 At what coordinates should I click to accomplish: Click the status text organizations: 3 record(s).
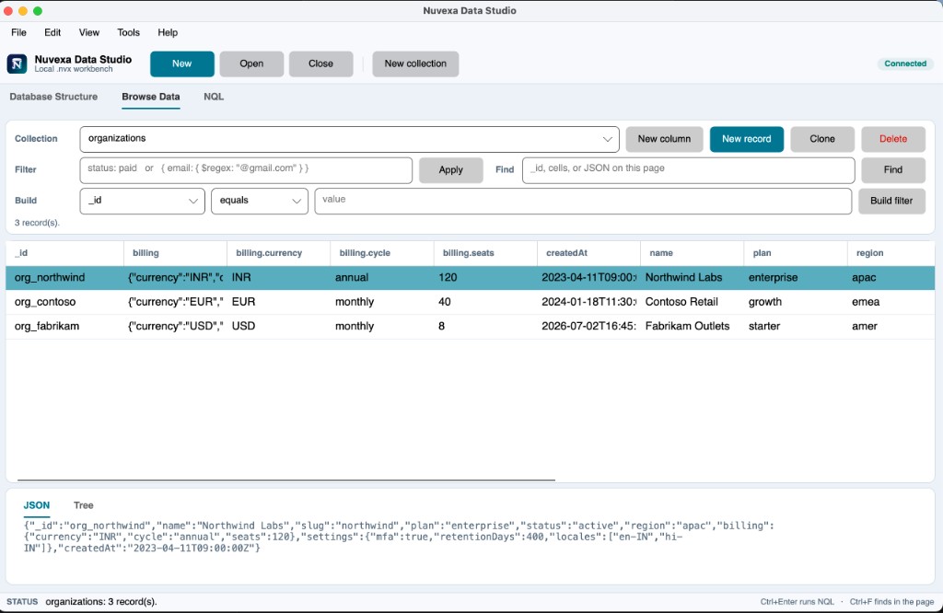point(101,602)
